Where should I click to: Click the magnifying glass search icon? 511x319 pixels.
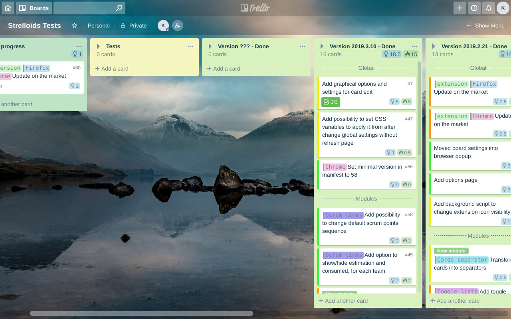pyautogui.click(x=119, y=8)
